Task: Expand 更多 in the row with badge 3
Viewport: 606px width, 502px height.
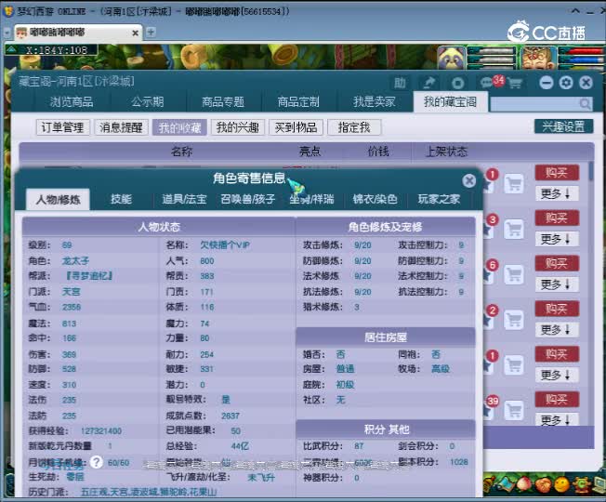Action: 555,239
